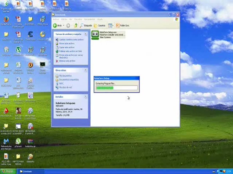This screenshot has height=174, width=233.
Task: Launch Folder Sync from the toolbar
Action: [x=122, y=26]
